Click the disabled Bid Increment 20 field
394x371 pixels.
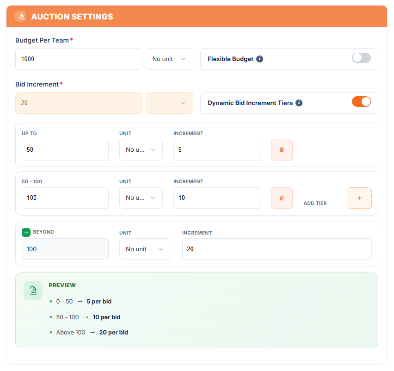(79, 103)
